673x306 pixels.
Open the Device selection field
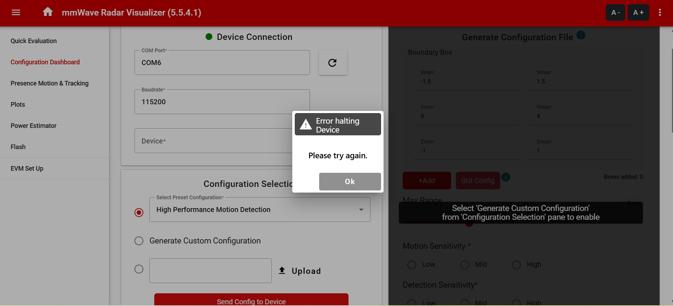click(213, 141)
